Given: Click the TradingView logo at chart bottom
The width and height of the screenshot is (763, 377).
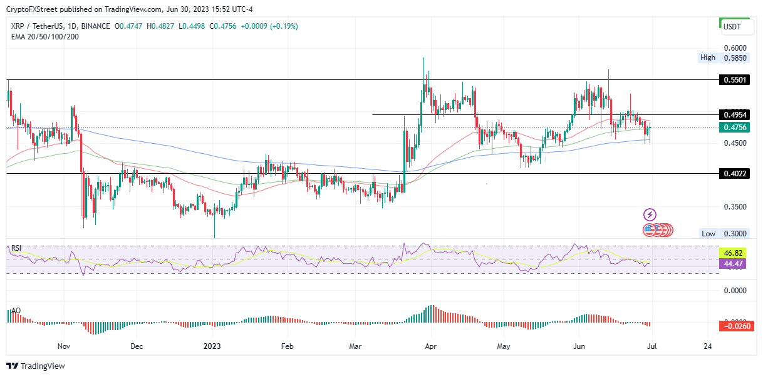Looking at the screenshot, I should point(36,366).
